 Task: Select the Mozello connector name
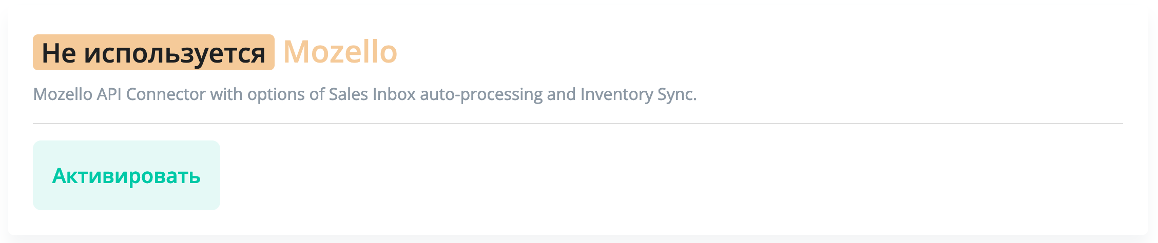[x=340, y=52]
